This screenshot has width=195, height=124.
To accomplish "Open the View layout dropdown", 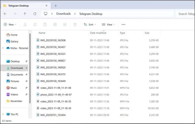I will (108, 24).
